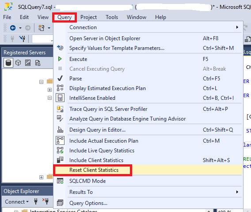Click the navigate forward arrow button

pyautogui.click(x=28, y=28)
